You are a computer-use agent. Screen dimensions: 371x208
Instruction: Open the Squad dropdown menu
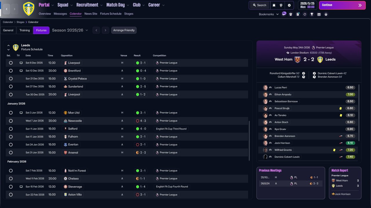(65, 5)
